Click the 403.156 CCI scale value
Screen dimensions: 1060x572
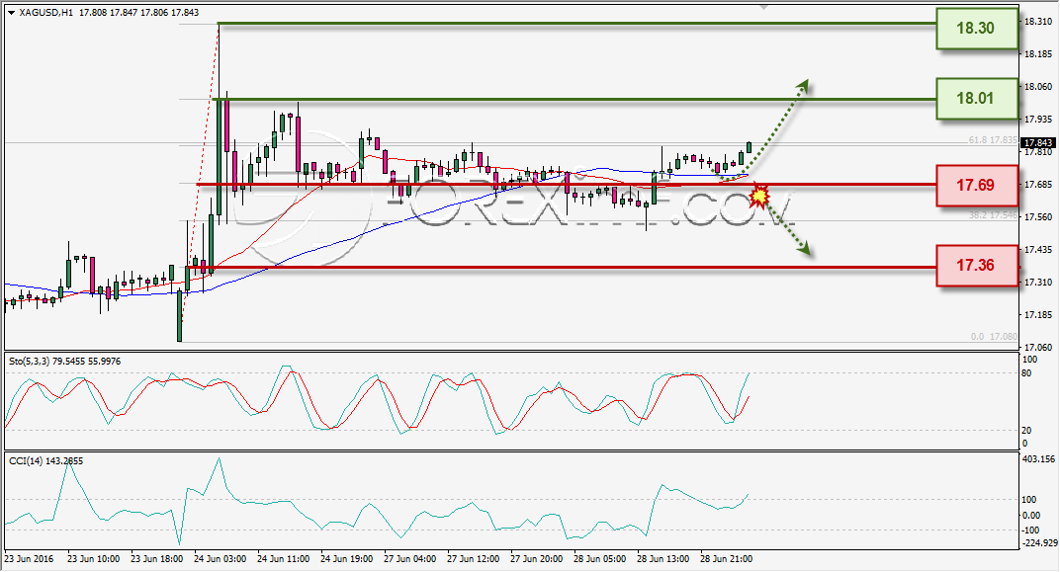point(1038,459)
